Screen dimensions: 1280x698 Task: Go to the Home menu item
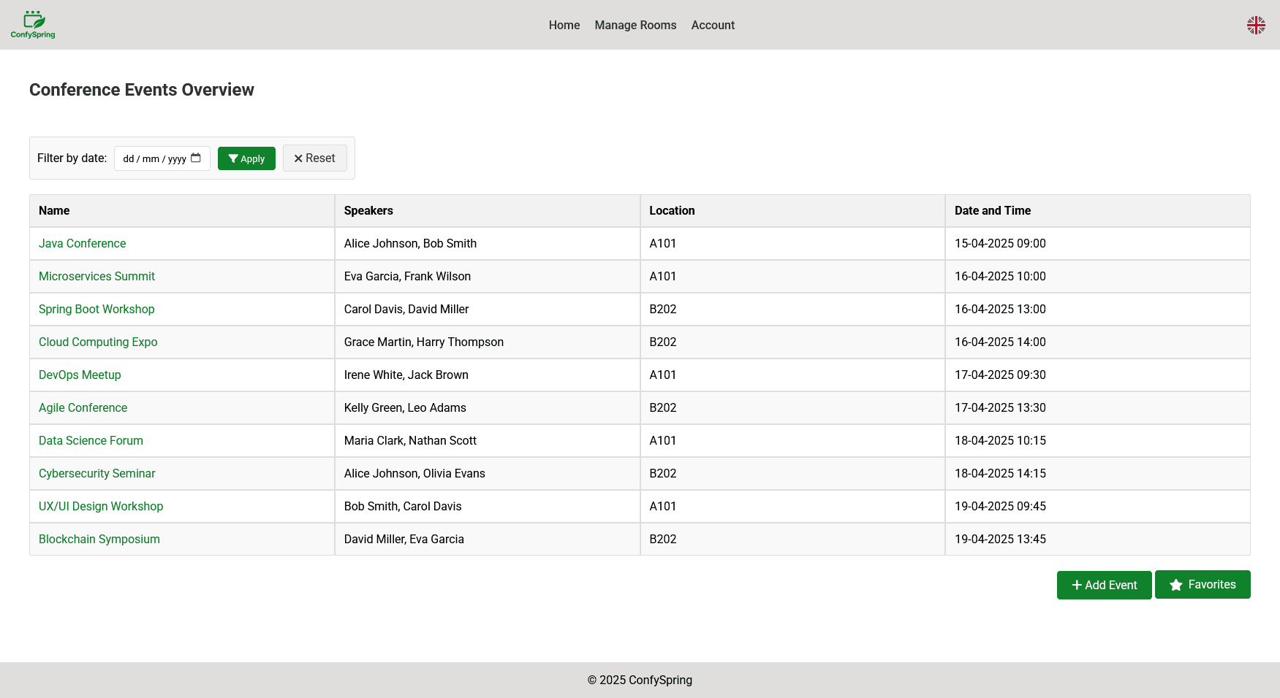tap(564, 25)
